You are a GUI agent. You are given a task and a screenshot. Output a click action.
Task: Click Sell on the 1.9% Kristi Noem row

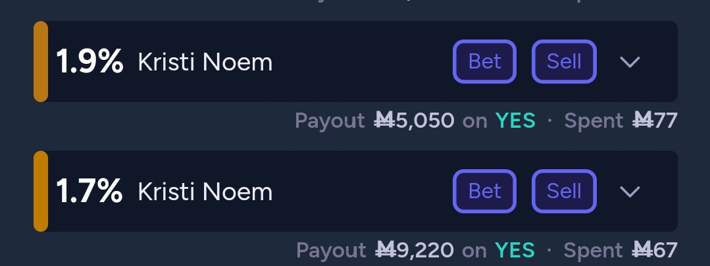[564, 62]
